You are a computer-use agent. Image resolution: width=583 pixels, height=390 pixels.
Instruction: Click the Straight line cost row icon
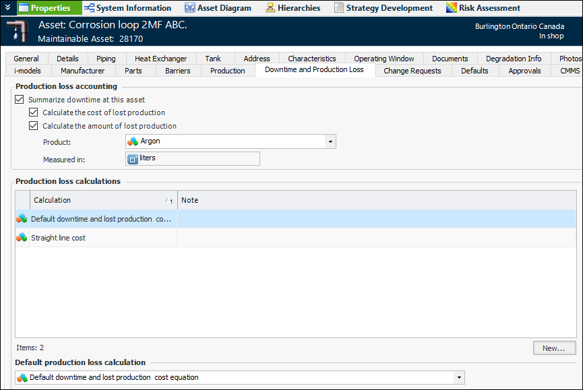point(22,238)
